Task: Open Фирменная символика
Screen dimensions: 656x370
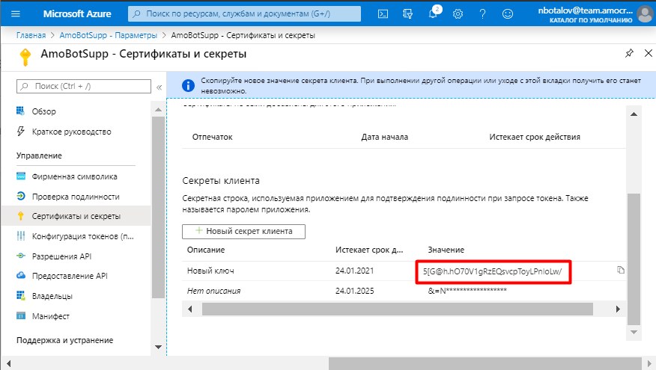Action: point(76,176)
